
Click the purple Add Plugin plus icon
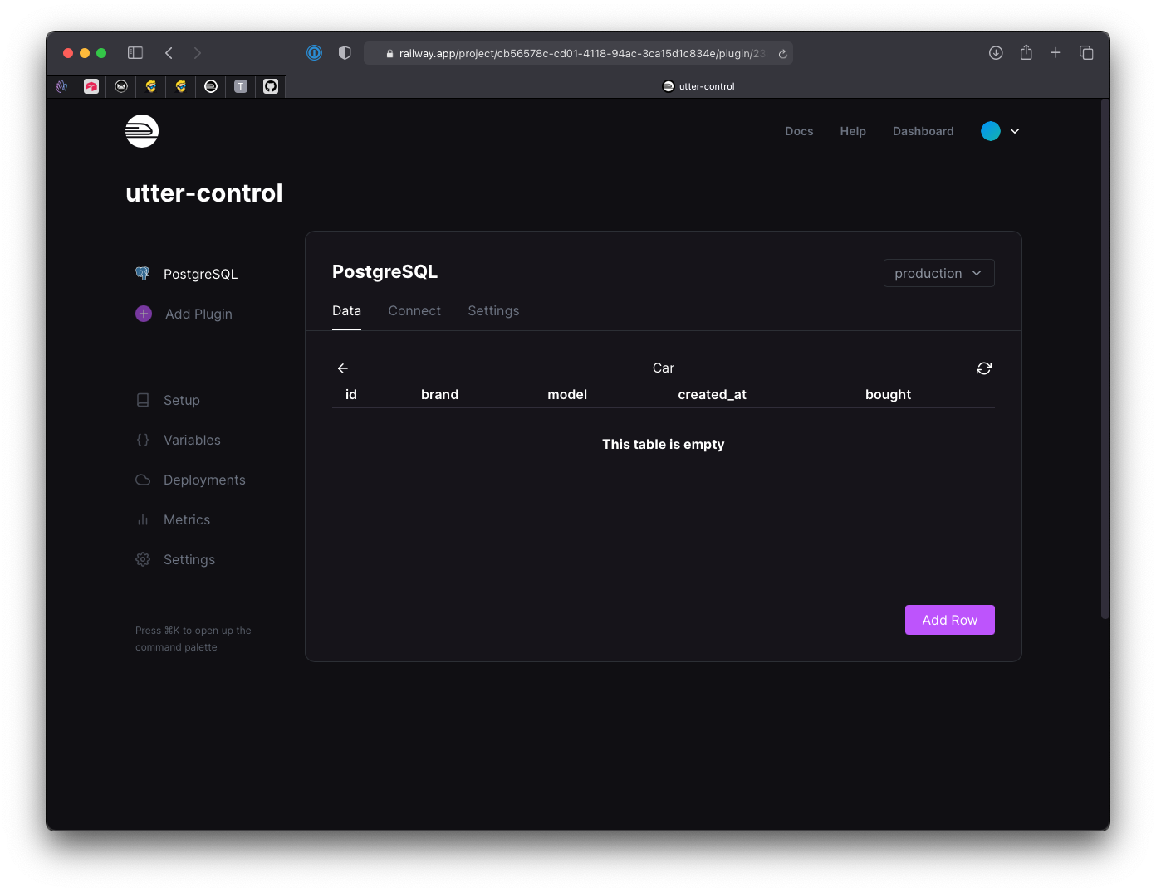pos(144,314)
